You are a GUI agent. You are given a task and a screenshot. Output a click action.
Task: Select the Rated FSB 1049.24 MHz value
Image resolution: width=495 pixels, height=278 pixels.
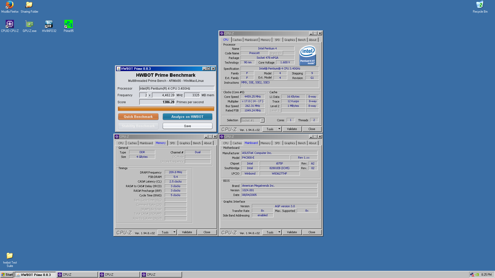point(253,110)
